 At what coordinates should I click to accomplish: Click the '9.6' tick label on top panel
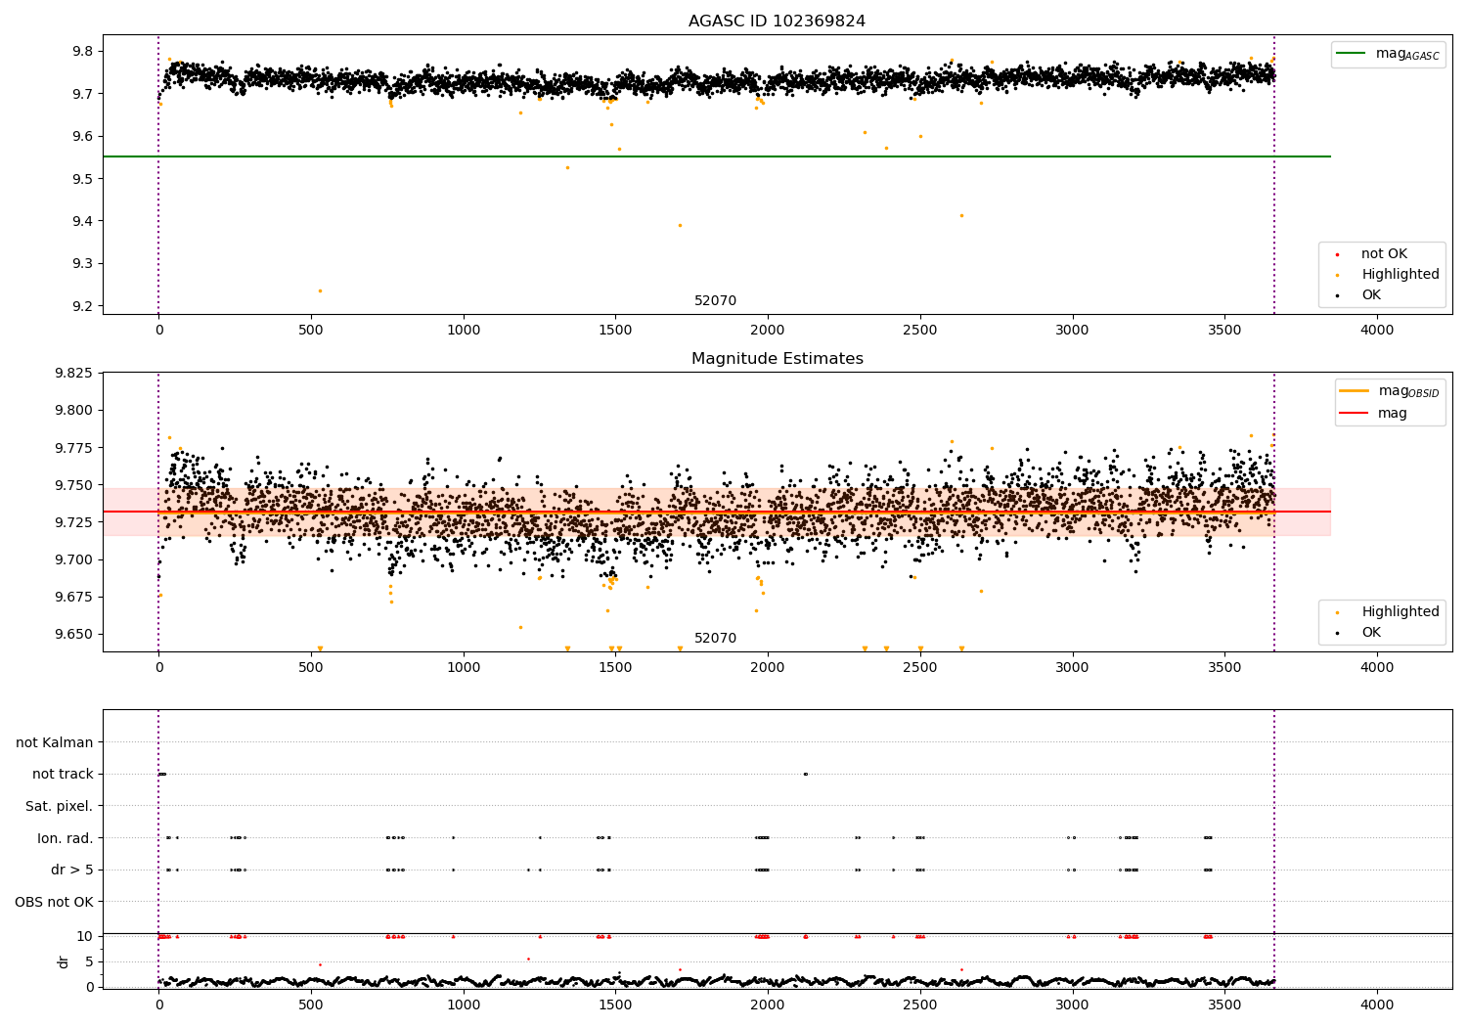point(82,136)
